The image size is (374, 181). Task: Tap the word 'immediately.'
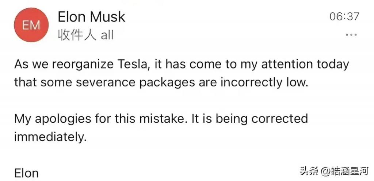[50, 137]
